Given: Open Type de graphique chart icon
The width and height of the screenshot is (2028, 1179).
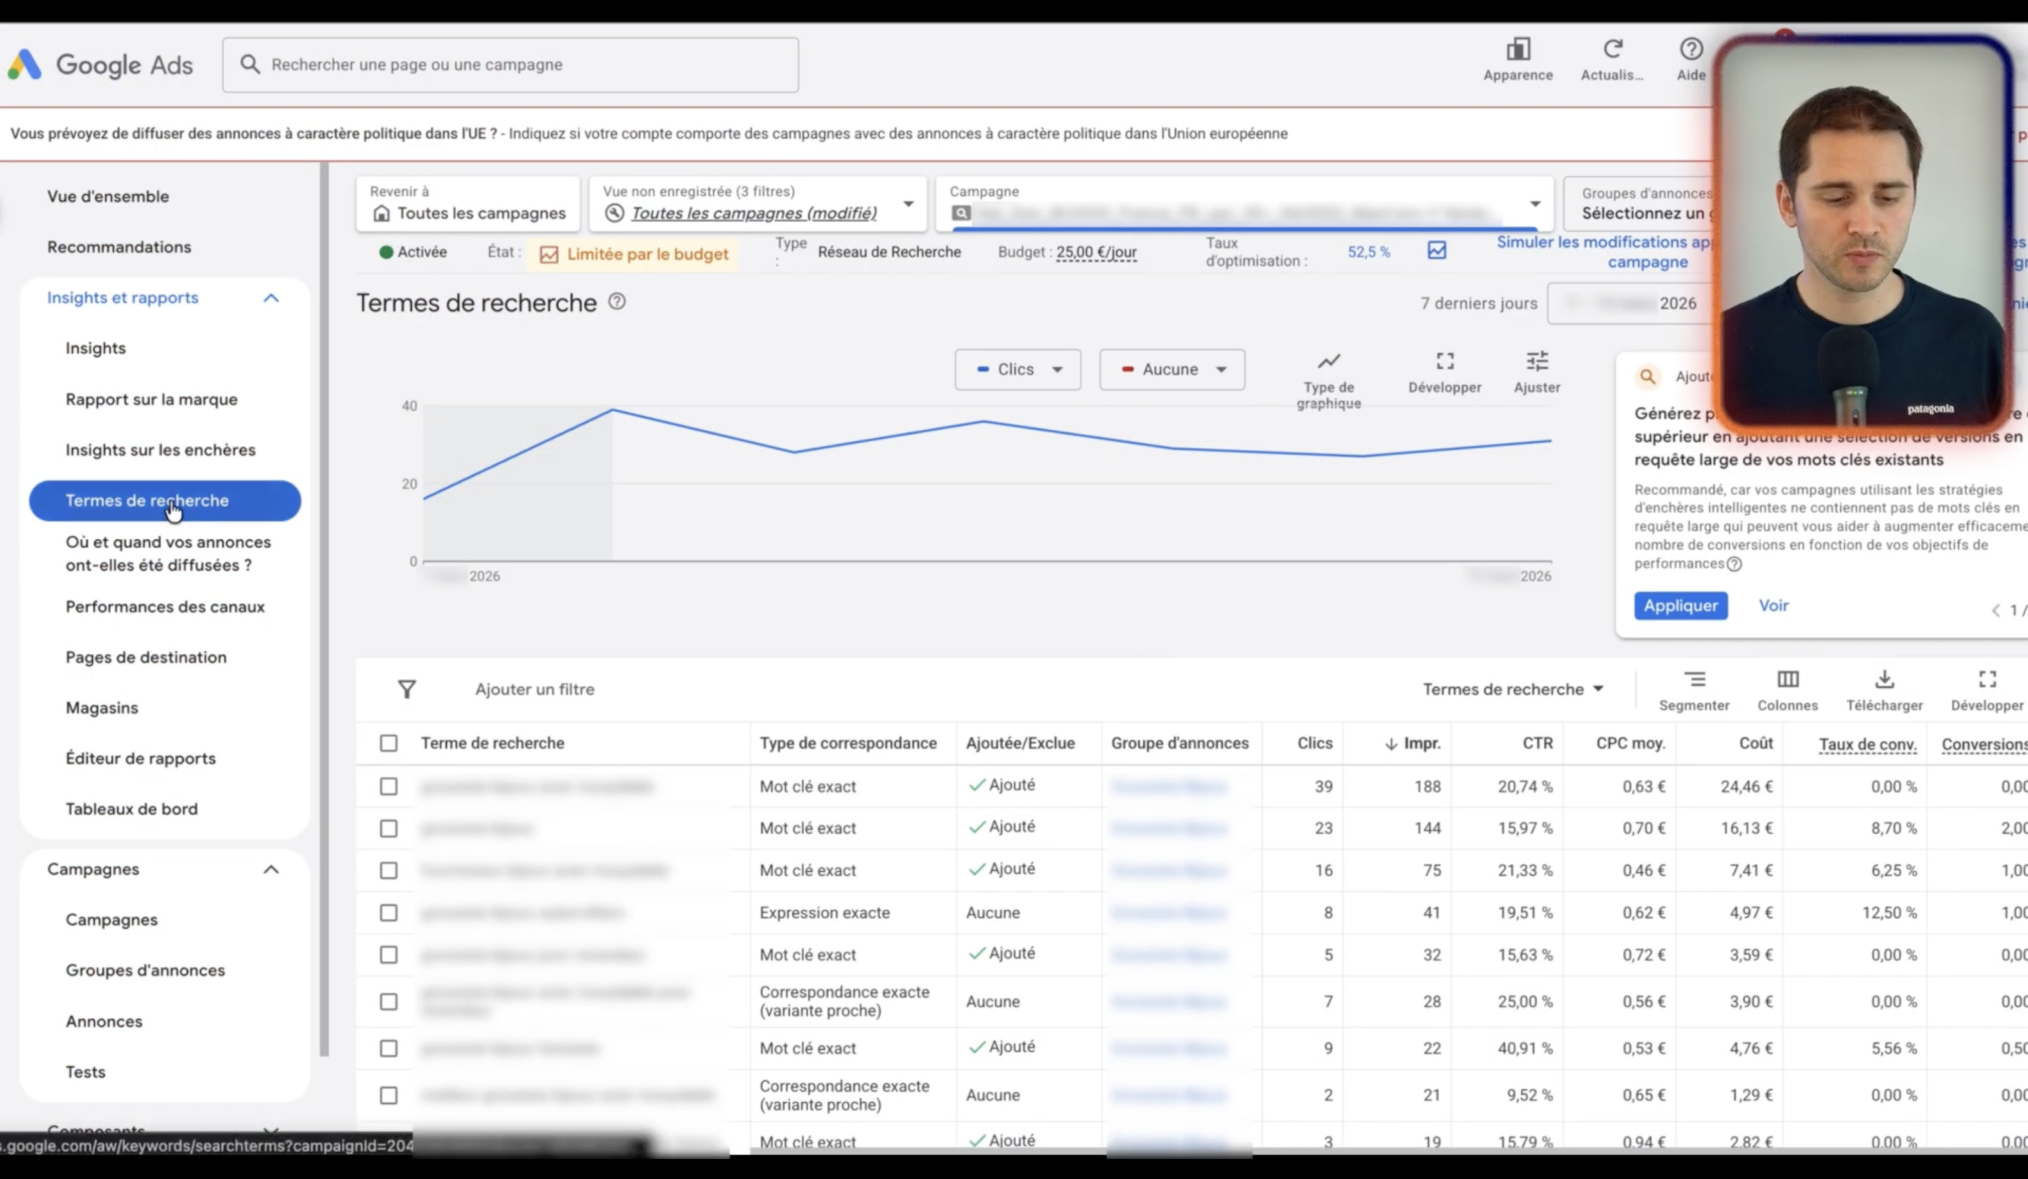Looking at the screenshot, I should click(x=1328, y=361).
